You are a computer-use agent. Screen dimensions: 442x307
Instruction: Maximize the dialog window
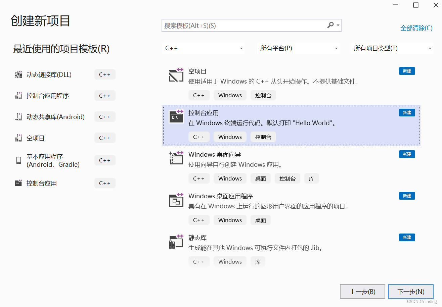click(416, 5)
